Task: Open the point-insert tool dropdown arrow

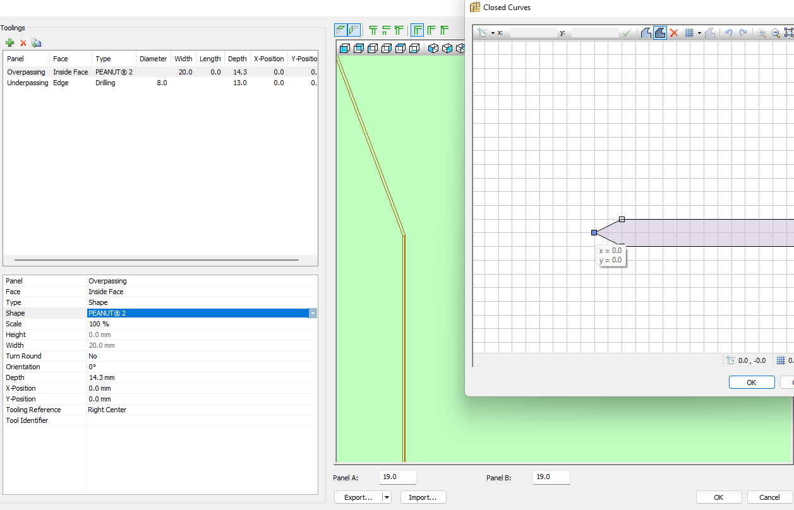Action: pos(493,33)
